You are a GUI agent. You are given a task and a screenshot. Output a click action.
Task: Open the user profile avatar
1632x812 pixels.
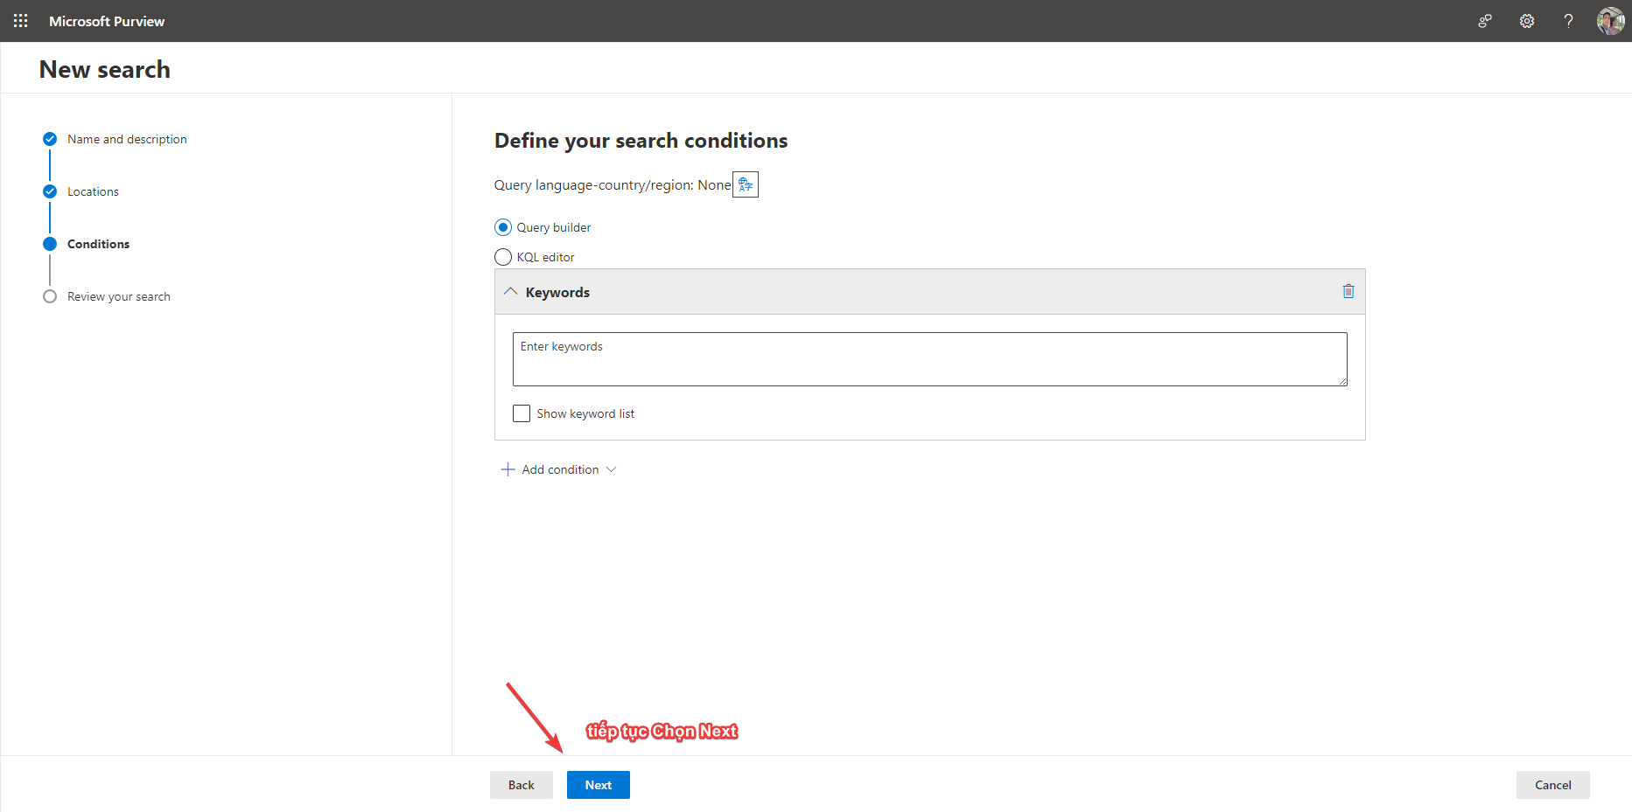point(1610,21)
